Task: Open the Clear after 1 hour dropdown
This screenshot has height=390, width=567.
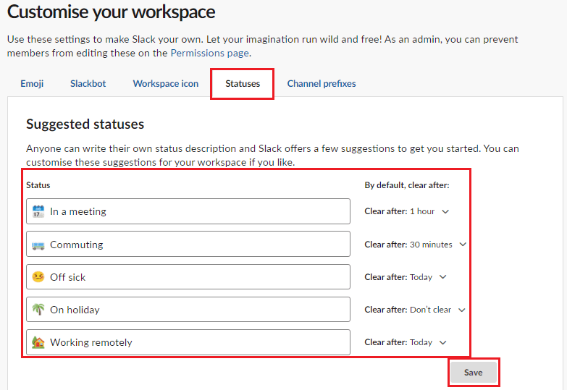Action: [407, 212]
